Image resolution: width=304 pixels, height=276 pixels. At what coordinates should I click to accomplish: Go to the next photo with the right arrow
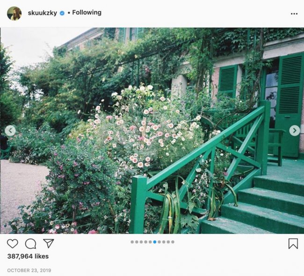click(x=295, y=131)
